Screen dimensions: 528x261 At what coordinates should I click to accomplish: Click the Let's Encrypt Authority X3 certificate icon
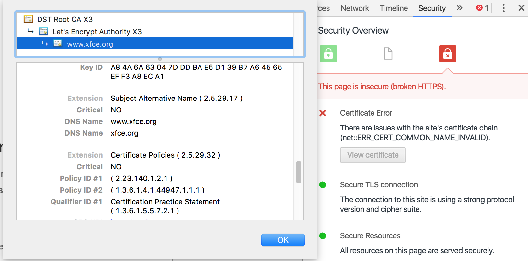coord(43,31)
